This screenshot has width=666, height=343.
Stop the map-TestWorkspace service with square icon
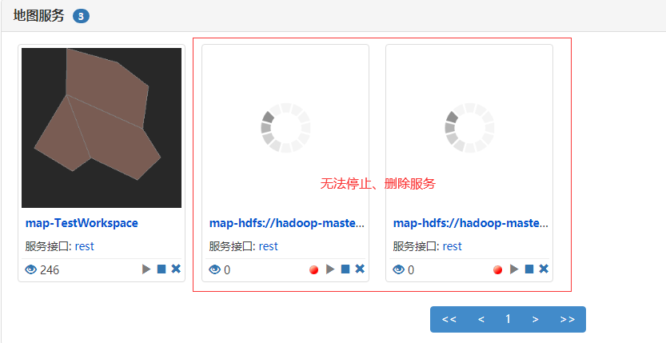(162, 269)
